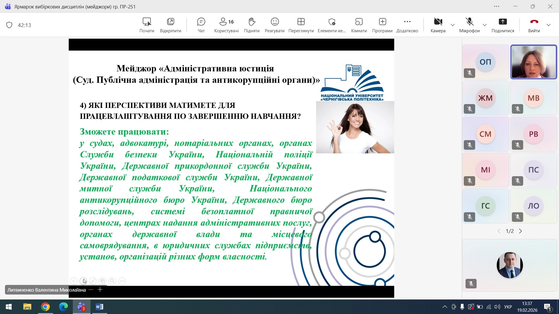Open the title bar three-dots menu

tap(497, 6)
